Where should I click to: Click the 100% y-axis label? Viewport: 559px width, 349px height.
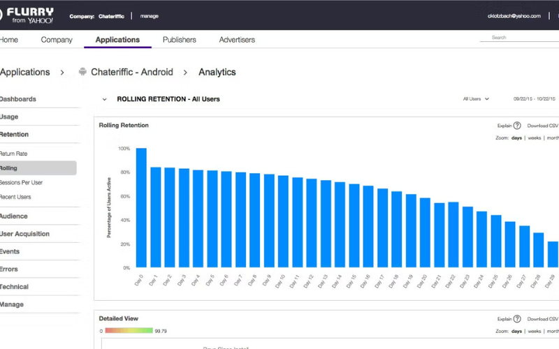(124, 149)
